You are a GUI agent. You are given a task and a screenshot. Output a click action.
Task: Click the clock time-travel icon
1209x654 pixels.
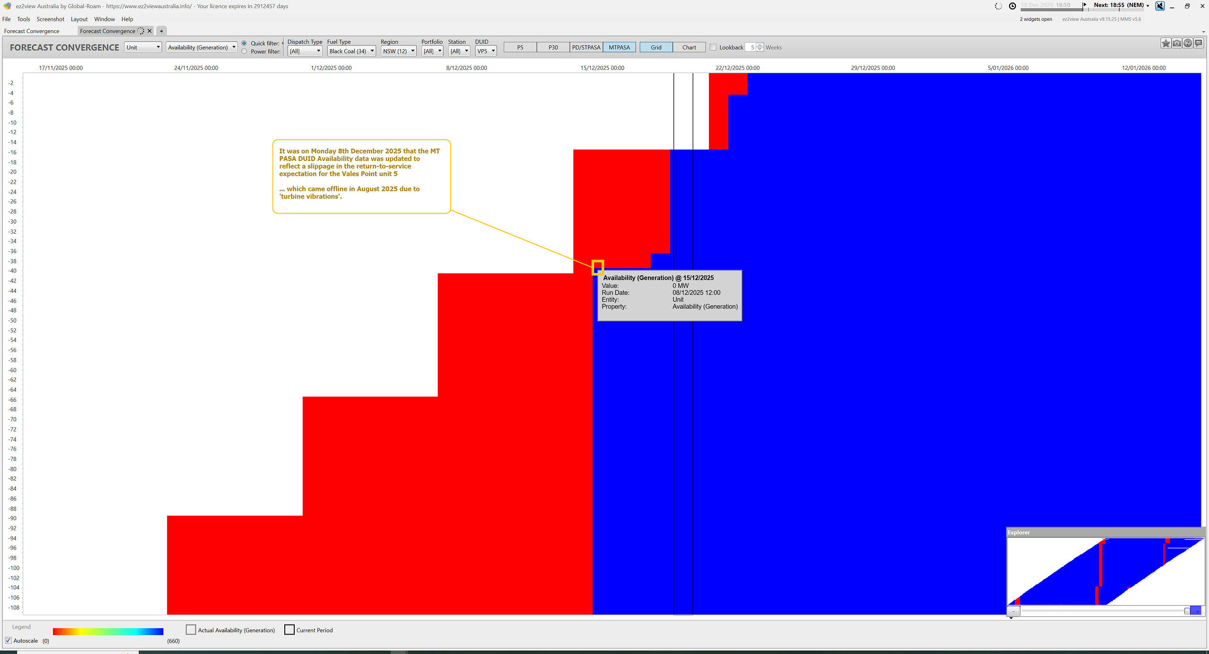1012,6
